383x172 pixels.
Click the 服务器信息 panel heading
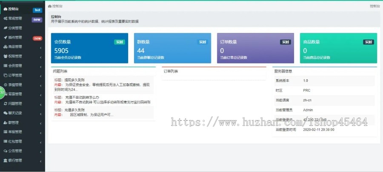pos(283,72)
